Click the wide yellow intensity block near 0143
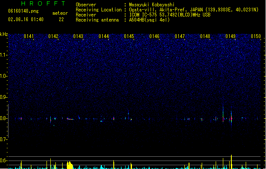Viewport: 266px width, 169px height. click(x=70, y=165)
